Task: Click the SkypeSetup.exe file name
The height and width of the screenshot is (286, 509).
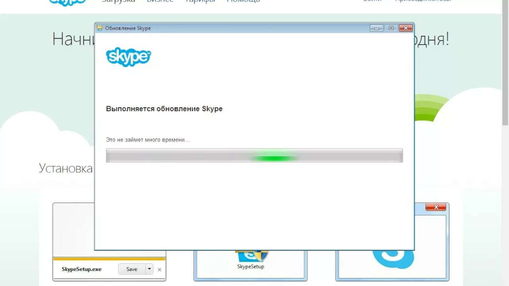Action: (82, 269)
